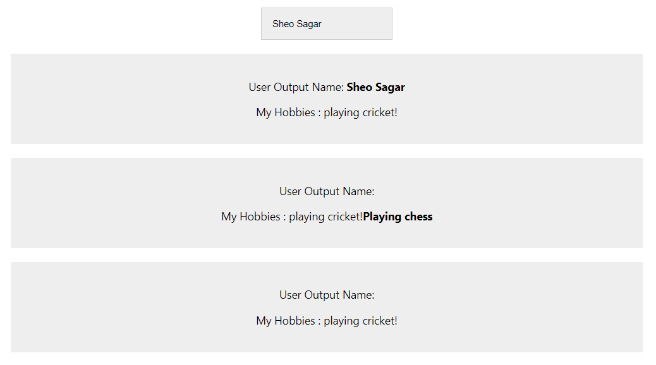Click between the first and second panels
The width and height of the screenshot is (656, 365).
(x=326, y=150)
